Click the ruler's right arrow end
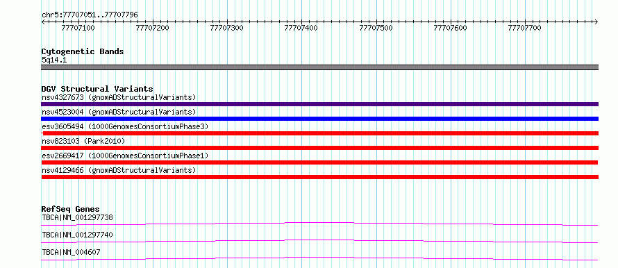618x268 pixels. point(596,22)
